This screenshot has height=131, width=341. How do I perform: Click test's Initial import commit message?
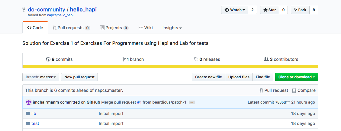point(111,123)
